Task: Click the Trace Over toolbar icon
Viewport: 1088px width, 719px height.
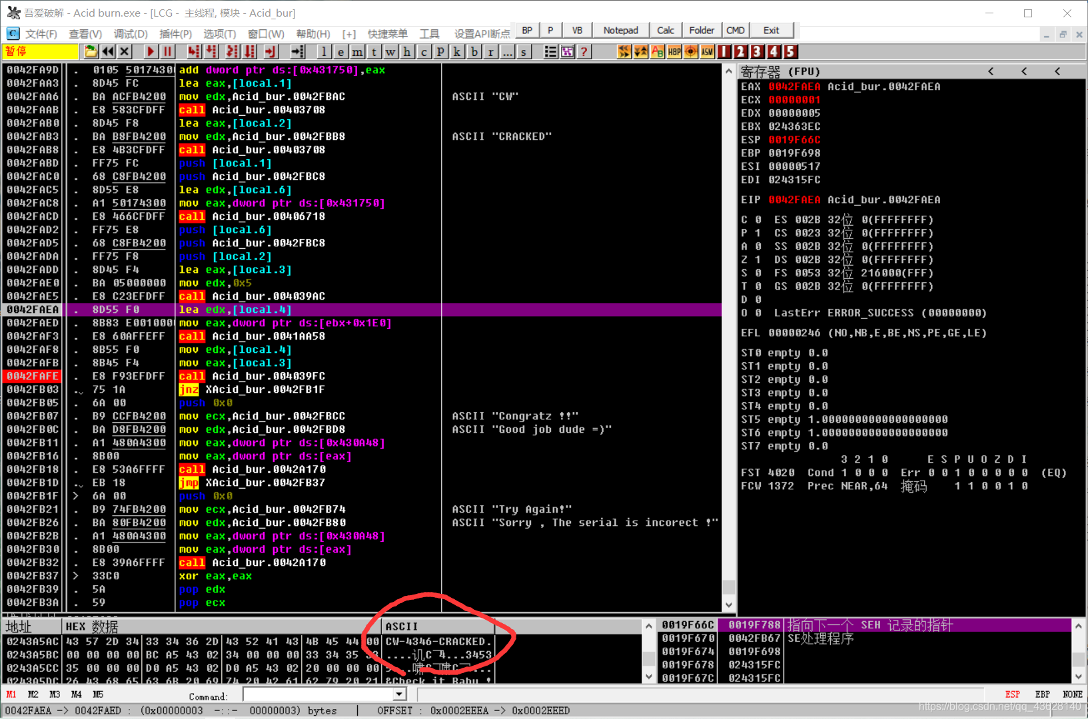Action: [250, 51]
